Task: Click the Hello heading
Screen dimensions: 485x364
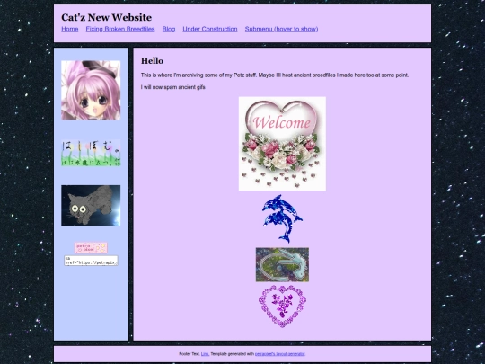Action: click(152, 61)
